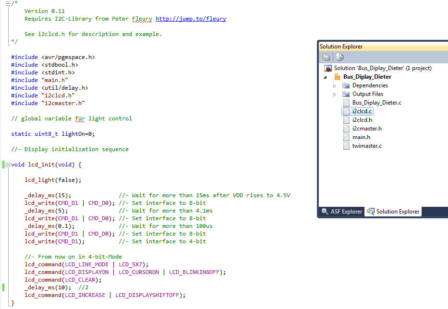Click the LCD_LINE_MODE command line

coord(86,265)
